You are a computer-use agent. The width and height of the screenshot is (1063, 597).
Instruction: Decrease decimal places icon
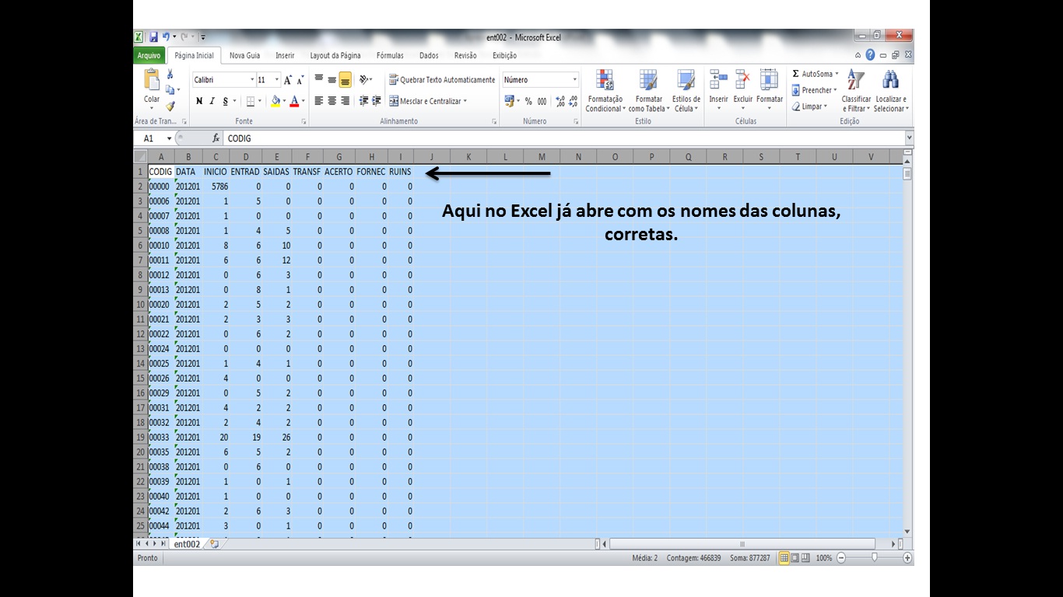574,101
